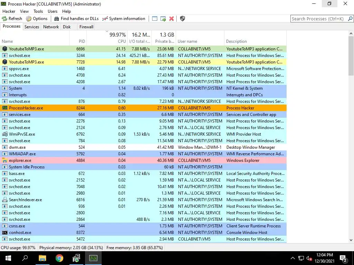The image size is (354, 265).
Task: Select YoutubeToMP3.exe icon with PID 6696
Action: (x=4, y=49)
